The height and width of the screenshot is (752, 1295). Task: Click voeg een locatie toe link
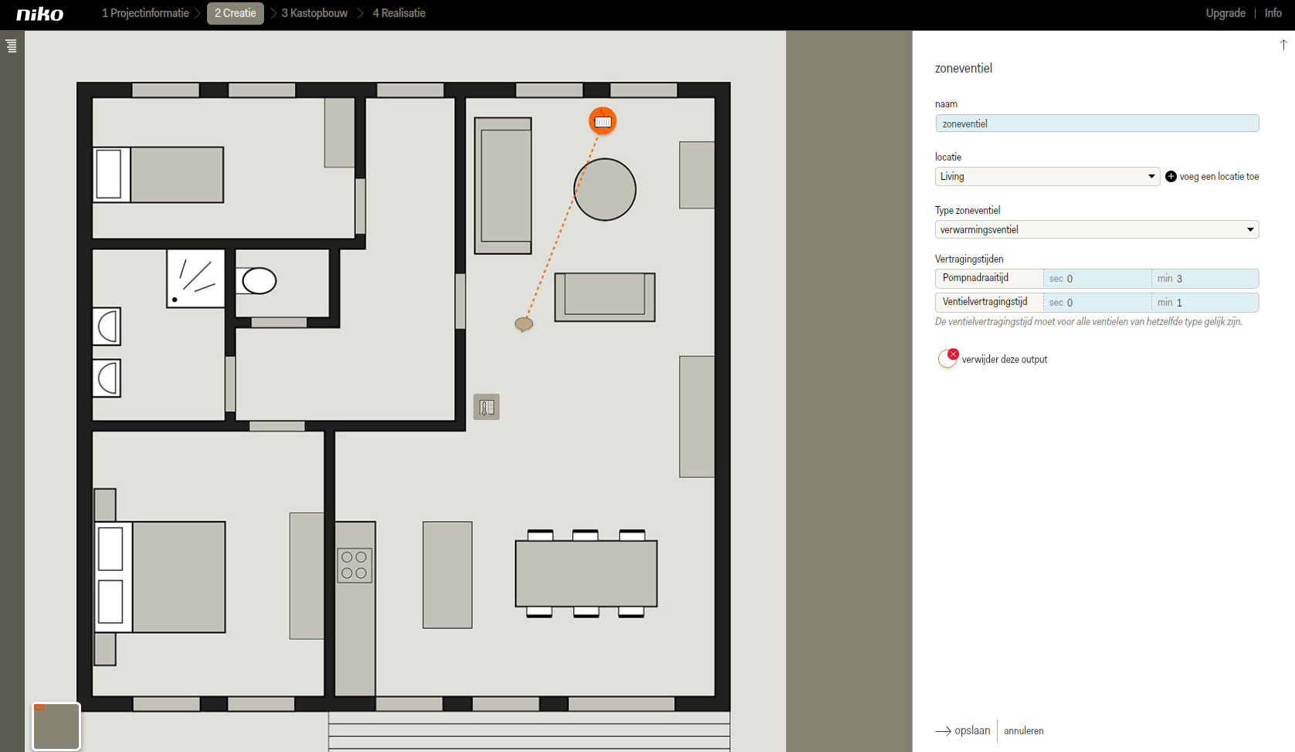click(x=1219, y=177)
